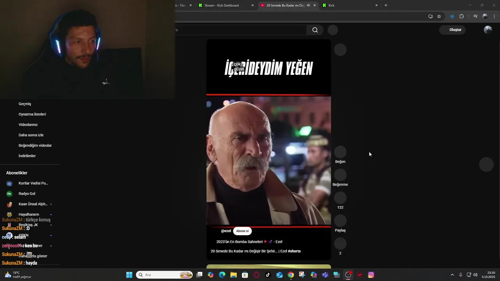Image resolution: width=500 pixels, height=281 pixels.
Task: Open the Chrome profile avatar
Action: (x=485, y=16)
